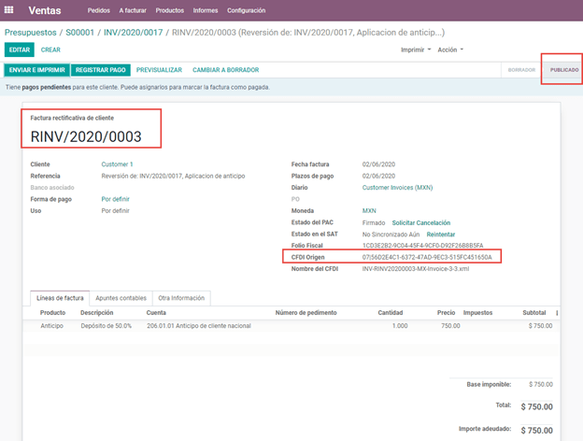Open the Pedidos menu

point(98,10)
